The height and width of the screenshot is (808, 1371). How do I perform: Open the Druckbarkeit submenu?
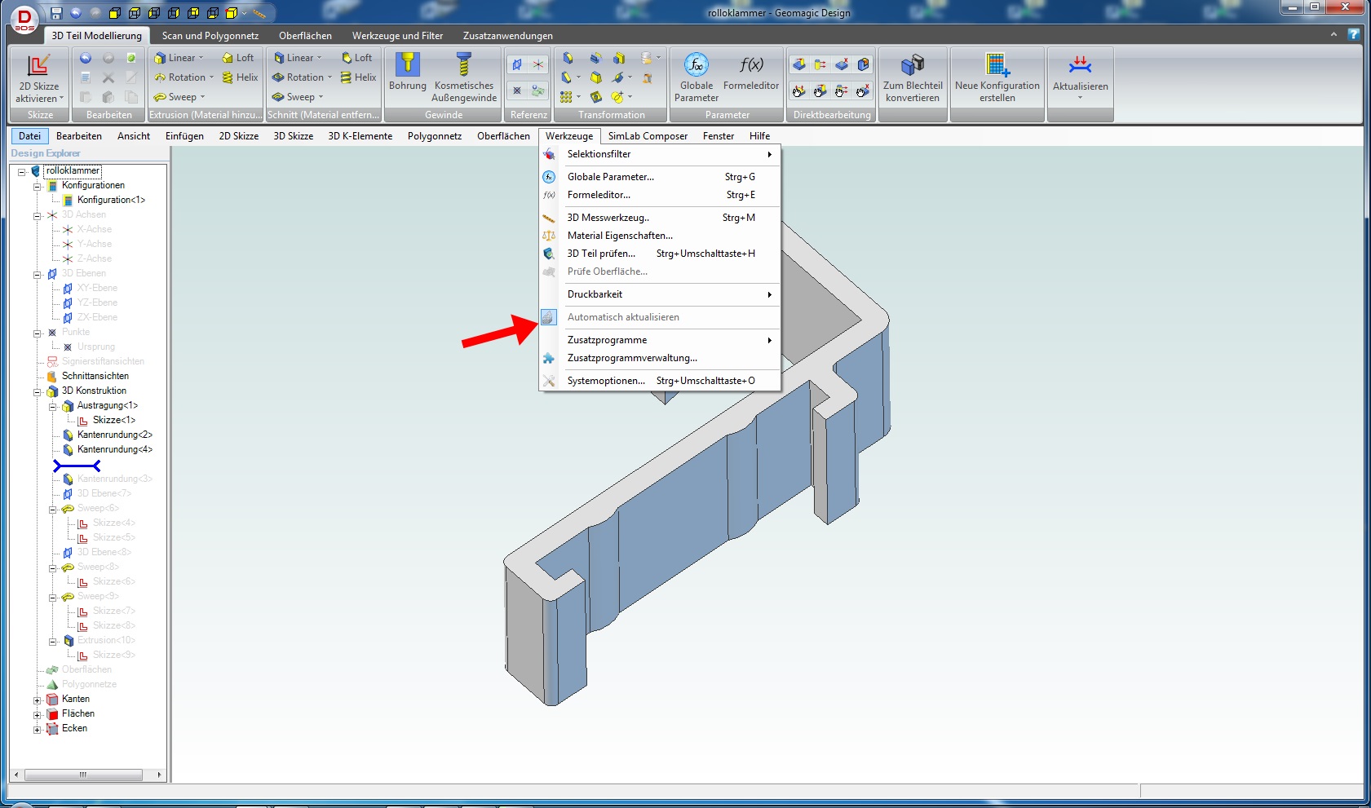pyautogui.click(x=660, y=294)
